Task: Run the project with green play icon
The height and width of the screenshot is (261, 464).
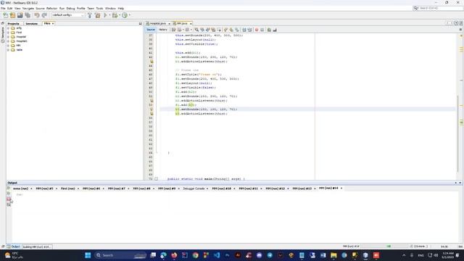Action: pyautogui.click(x=105, y=15)
